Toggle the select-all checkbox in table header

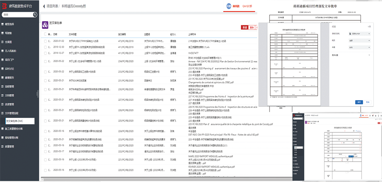coord(45,34)
